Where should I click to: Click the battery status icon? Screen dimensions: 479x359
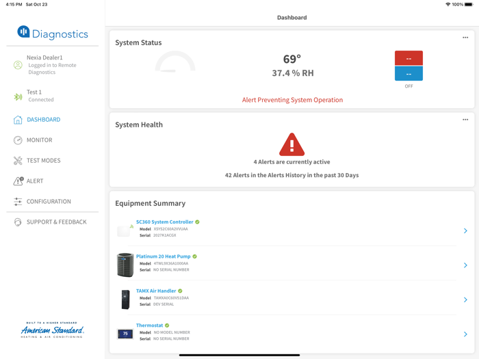click(x=469, y=4)
